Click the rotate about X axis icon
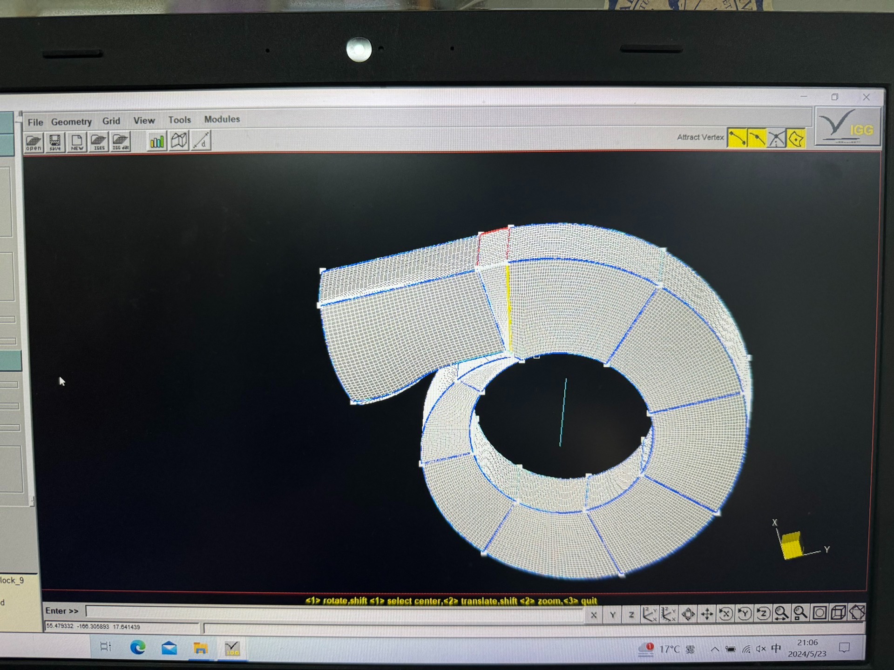 point(725,614)
